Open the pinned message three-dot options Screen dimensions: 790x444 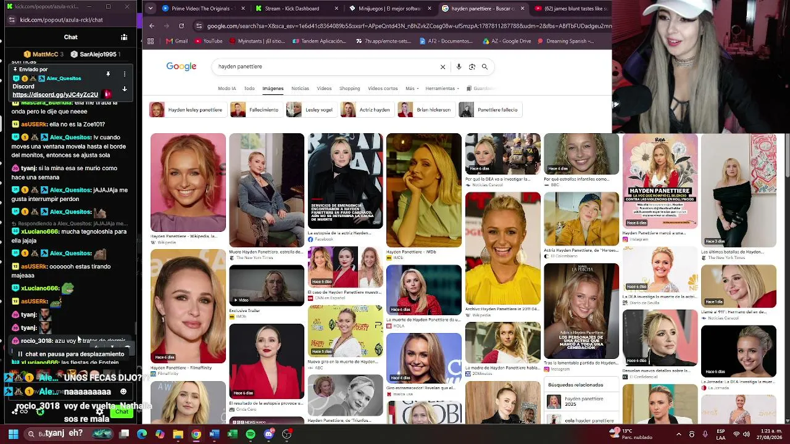[x=124, y=74]
